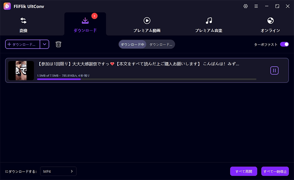
Task: Open the settings gear icon
Action: point(246,6)
